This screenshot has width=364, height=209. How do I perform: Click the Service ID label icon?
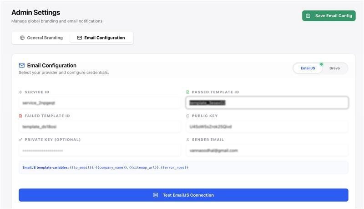pyautogui.click(x=20, y=92)
